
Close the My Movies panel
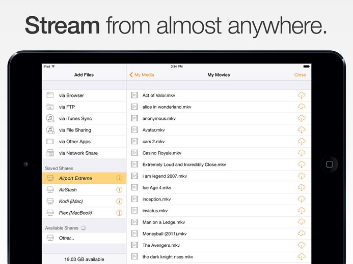pos(300,75)
